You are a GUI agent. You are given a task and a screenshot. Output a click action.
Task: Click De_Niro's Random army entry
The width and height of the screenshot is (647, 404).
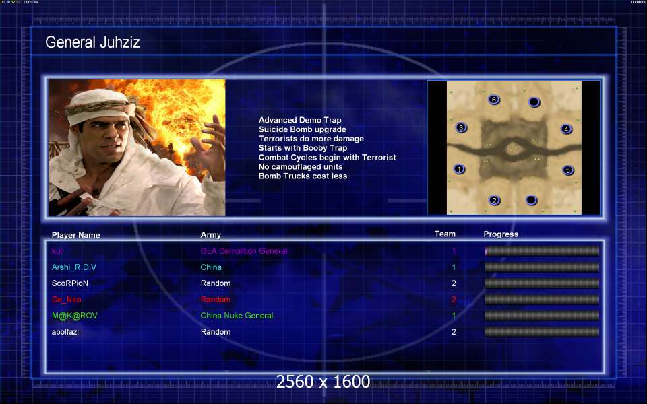(216, 299)
